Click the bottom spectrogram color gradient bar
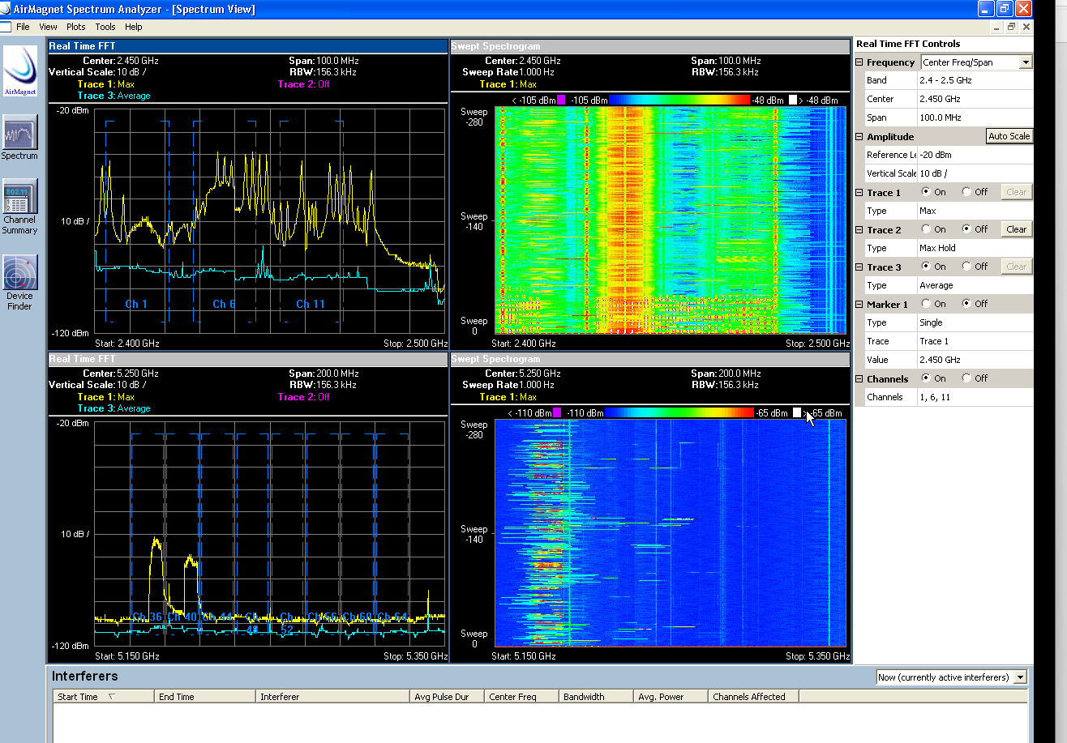This screenshot has height=743, width=1067. pyautogui.click(x=679, y=412)
